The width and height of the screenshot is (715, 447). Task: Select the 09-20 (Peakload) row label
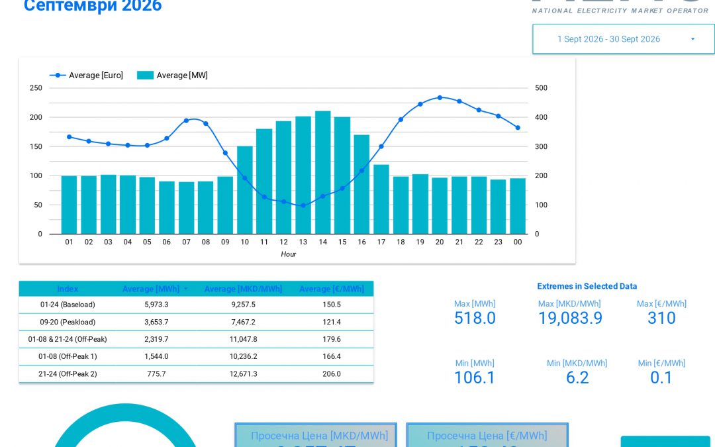point(68,322)
